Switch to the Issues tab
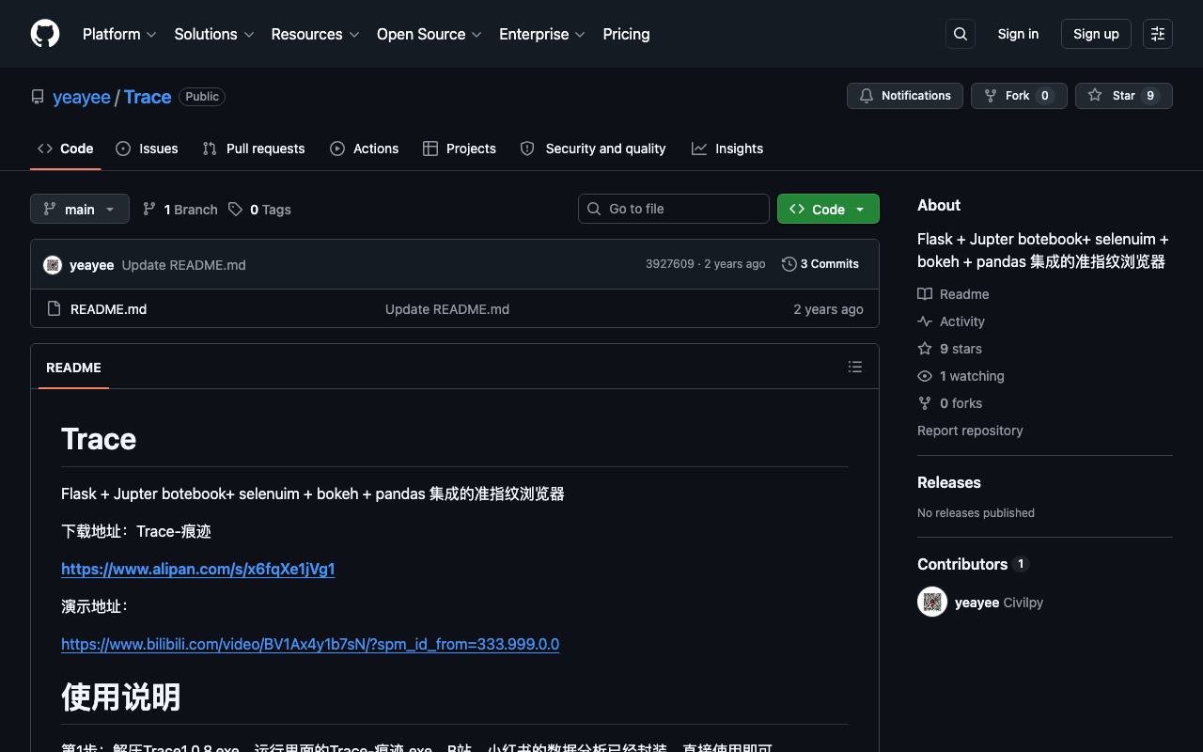The image size is (1203, 752). click(x=147, y=149)
